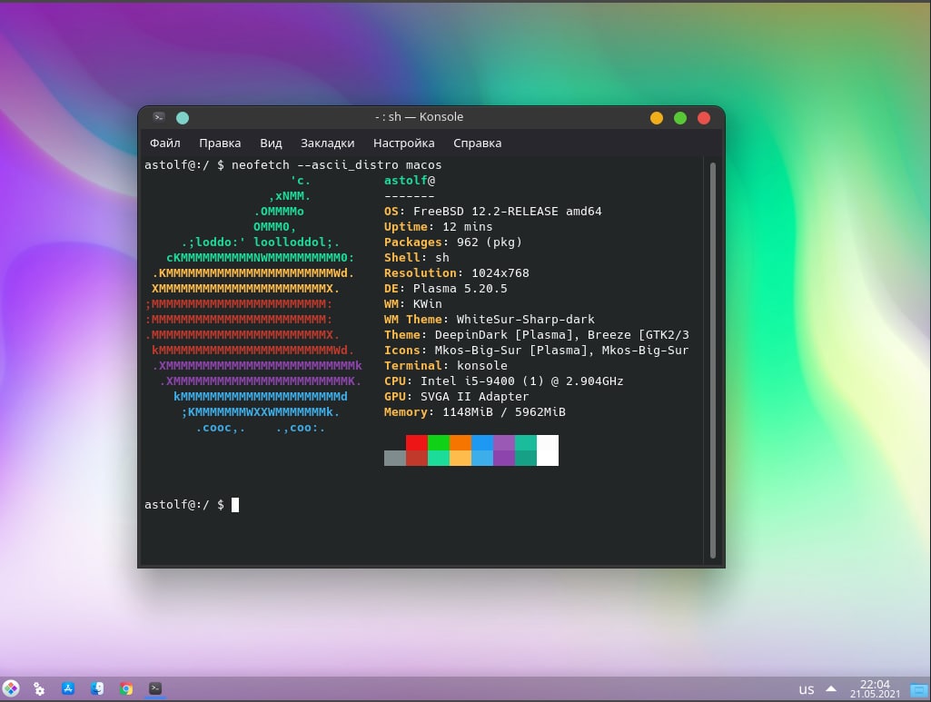Click the red color block in neofetch palette
This screenshot has height=702, width=931.
(417, 442)
